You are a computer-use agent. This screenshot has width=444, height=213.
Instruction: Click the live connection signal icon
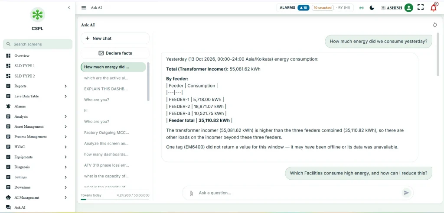pyautogui.click(x=361, y=8)
